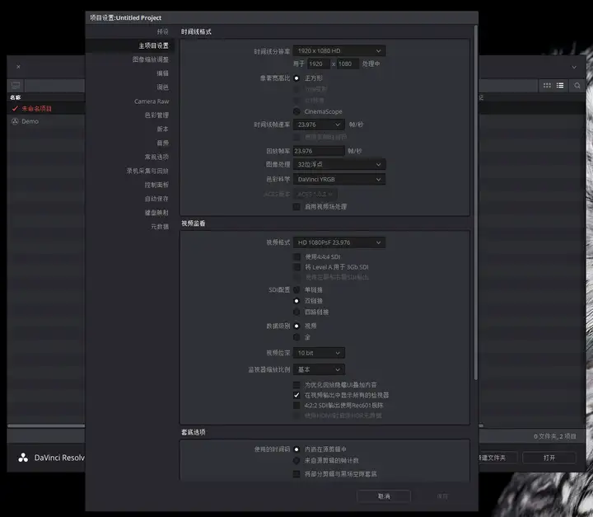Select 来自源剪辑的帧计数 timecode option
Viewport: 593px width, 517px height.
[296, 461]
